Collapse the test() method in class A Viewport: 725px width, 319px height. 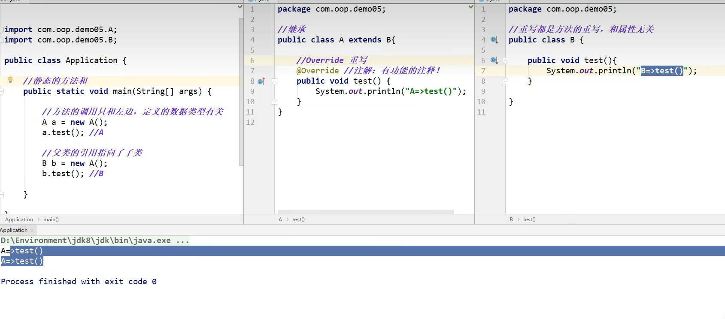274,81
